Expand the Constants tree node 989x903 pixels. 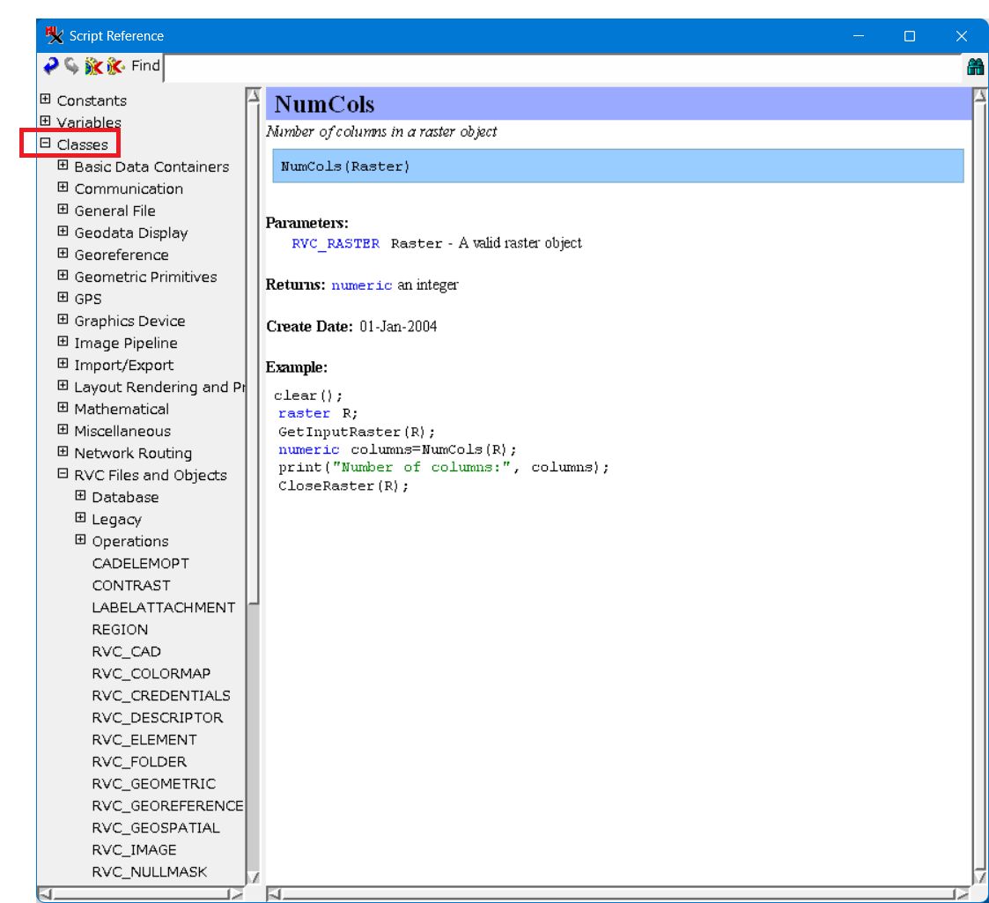coord(46,100)
